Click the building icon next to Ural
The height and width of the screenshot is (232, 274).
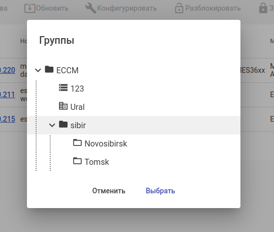63,106
